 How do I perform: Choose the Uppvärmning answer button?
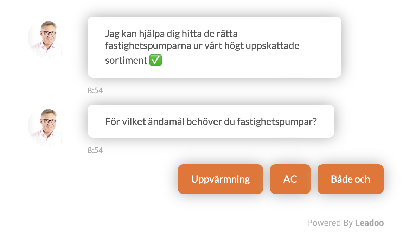tap(220, 179)
